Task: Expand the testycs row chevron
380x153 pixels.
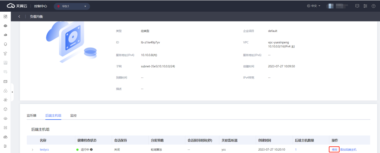Action: [33, 149]
